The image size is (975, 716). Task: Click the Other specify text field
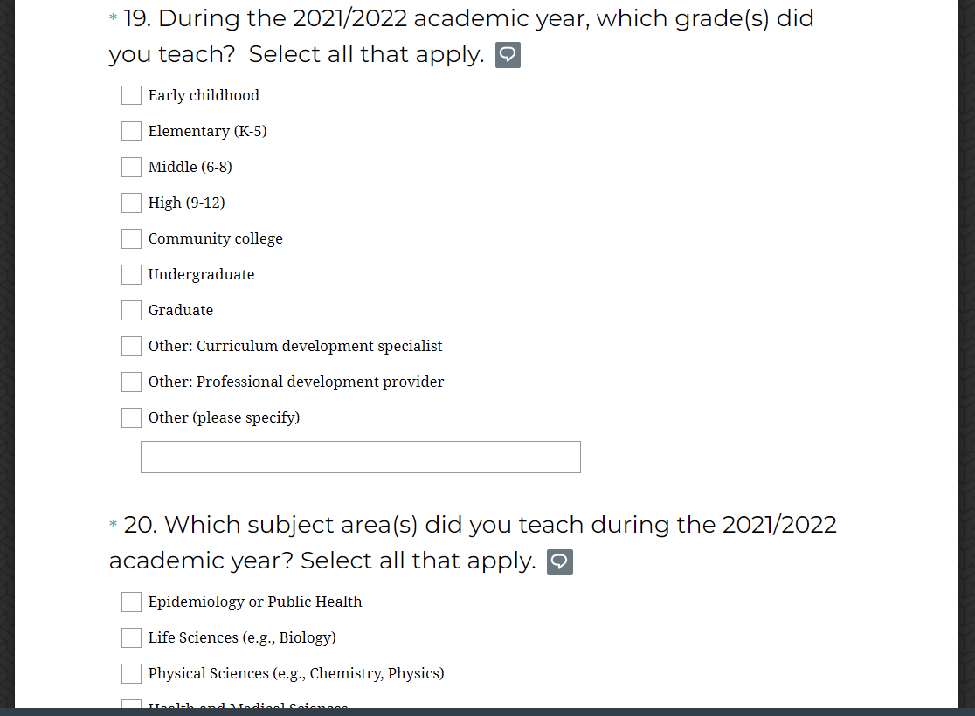click(360, 457)
